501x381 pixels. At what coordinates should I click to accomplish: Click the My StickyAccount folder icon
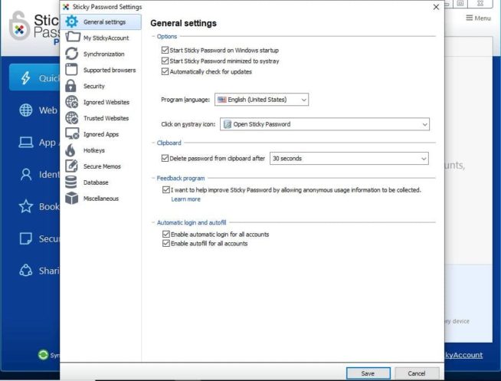point(73,37)
